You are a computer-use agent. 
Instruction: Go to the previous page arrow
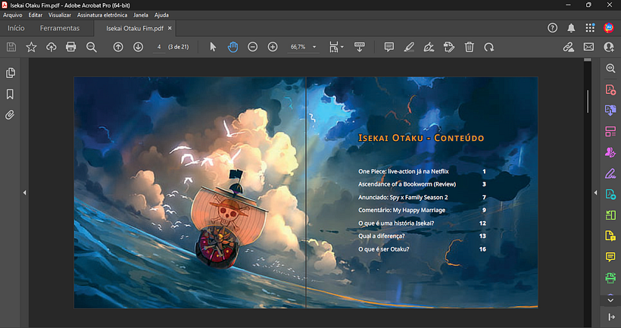pos(118,47)
